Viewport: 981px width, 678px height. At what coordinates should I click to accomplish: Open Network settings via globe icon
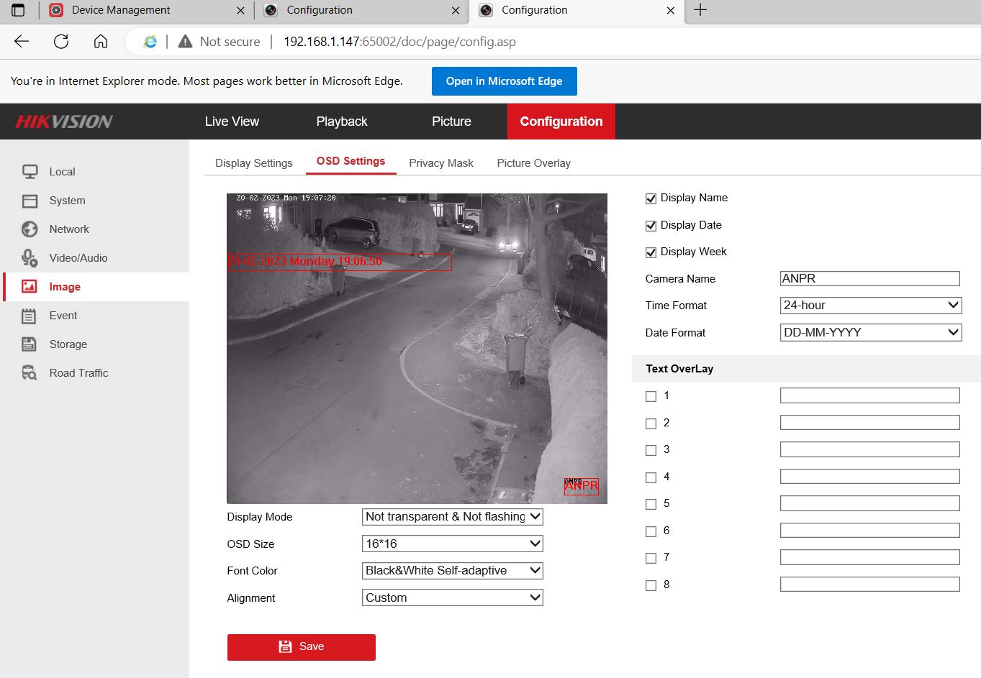[30, 229]
